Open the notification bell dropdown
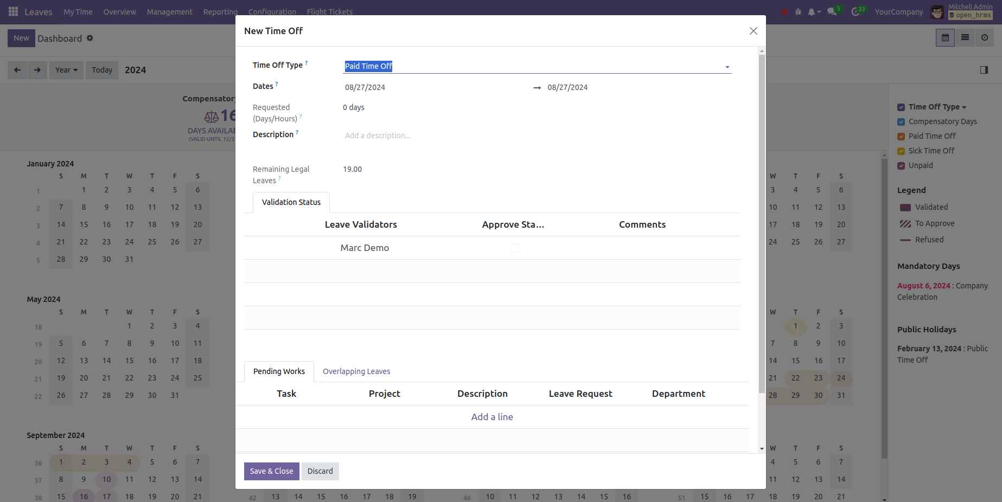Image resolution: width=1002 pixels, height=502 pixels. point(814,12)
